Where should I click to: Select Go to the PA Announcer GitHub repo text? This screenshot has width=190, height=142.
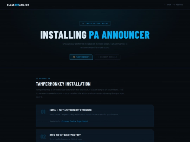66,139
